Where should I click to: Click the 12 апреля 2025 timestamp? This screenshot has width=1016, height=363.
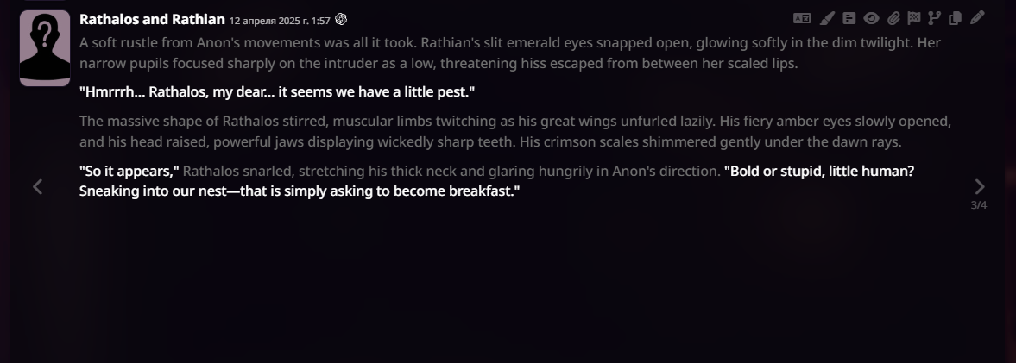280,21
